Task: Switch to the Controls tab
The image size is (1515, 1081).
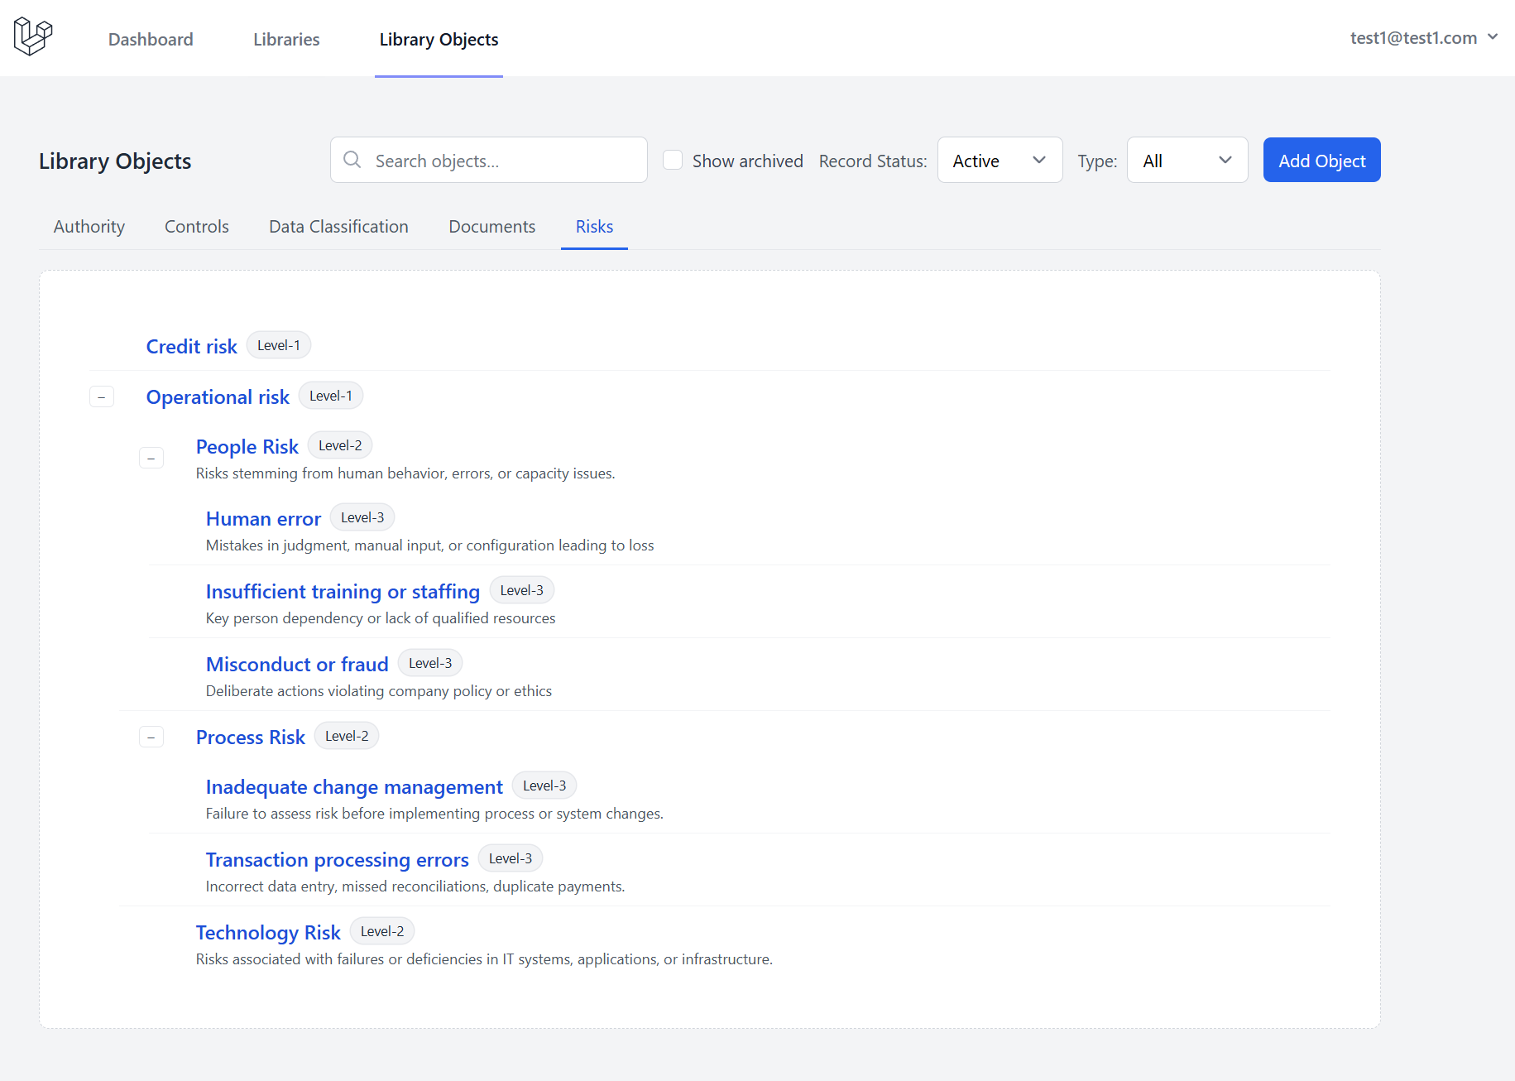Action: point(197,227)
